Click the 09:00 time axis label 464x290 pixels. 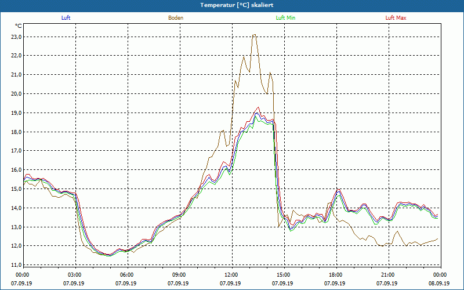pyautogui.click(x=178, y=275)
